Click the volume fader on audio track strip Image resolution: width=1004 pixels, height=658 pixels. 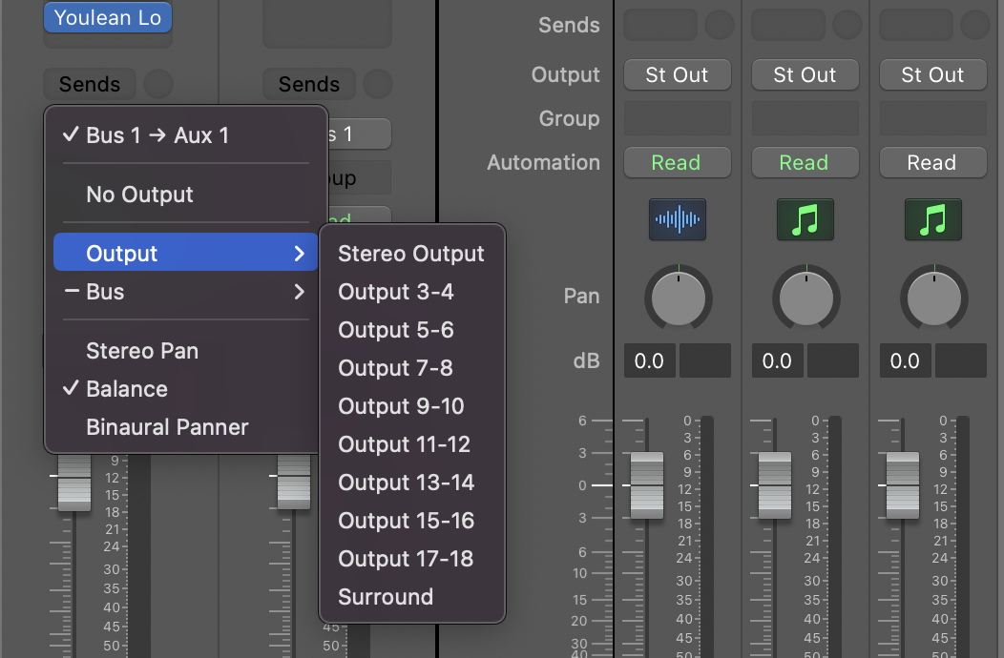(x=647, y=485)
